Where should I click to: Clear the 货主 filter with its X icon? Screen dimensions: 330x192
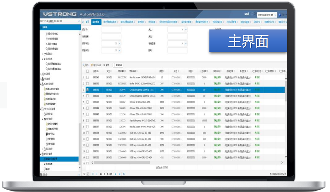pos(182,30)
